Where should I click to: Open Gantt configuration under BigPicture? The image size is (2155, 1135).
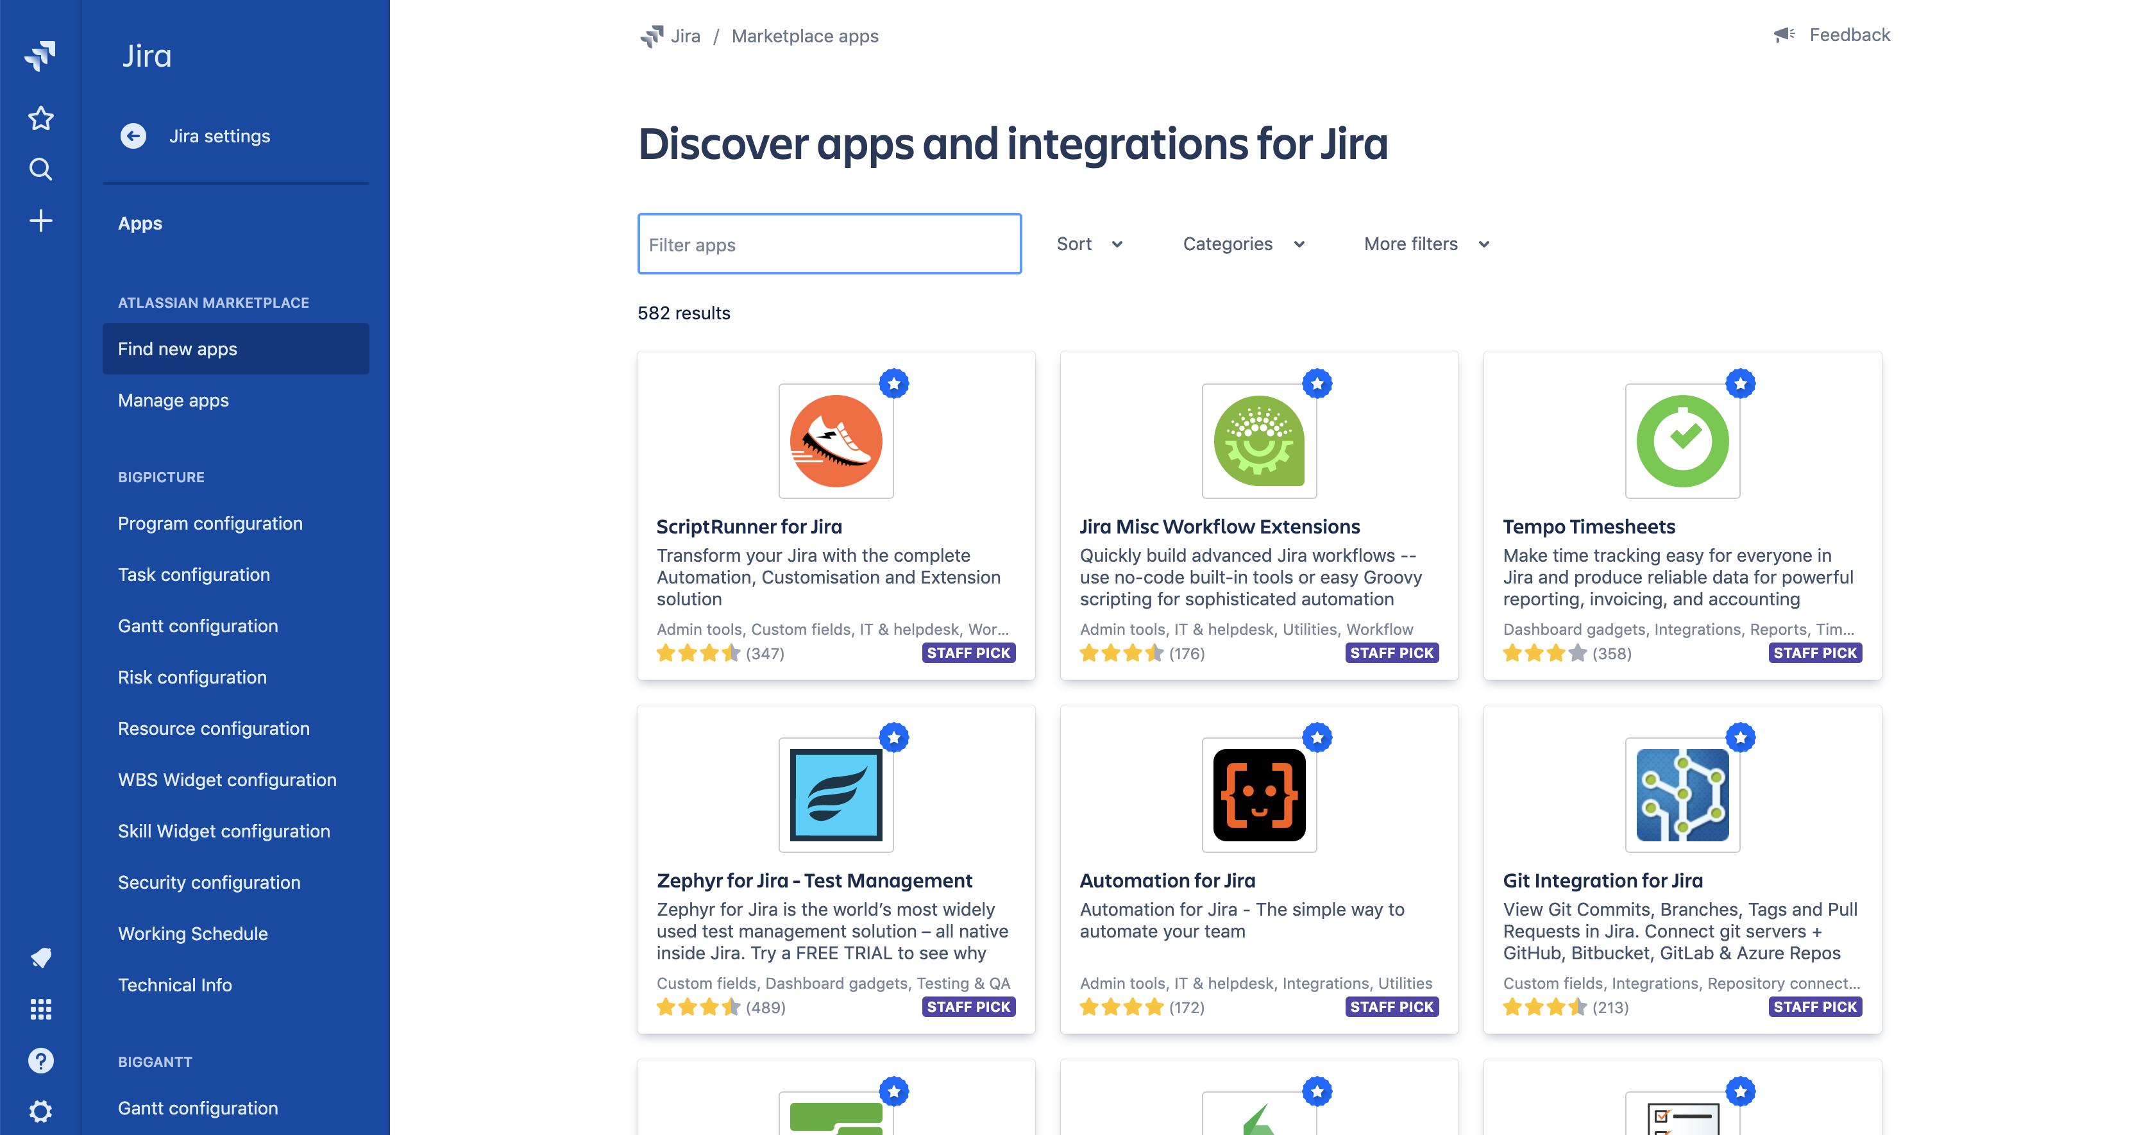198,626
